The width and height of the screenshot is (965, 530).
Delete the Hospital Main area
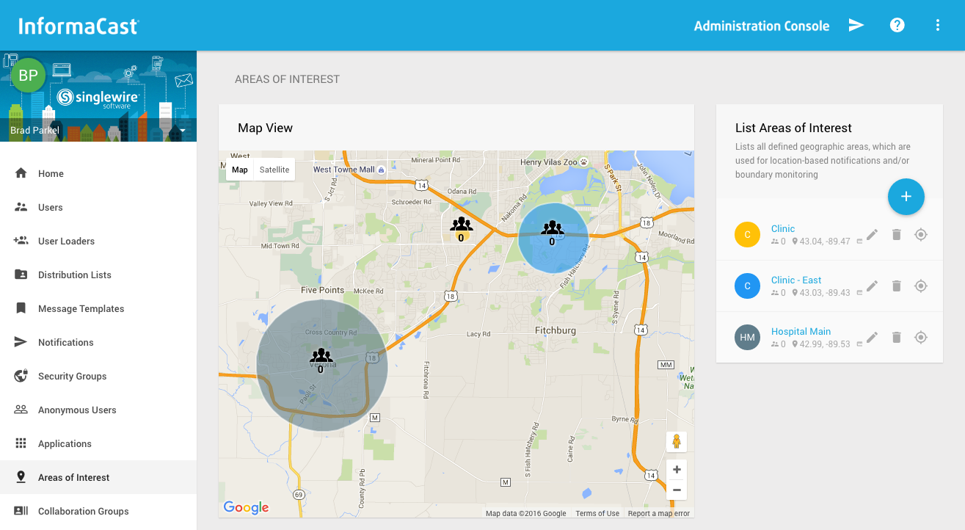896,337
